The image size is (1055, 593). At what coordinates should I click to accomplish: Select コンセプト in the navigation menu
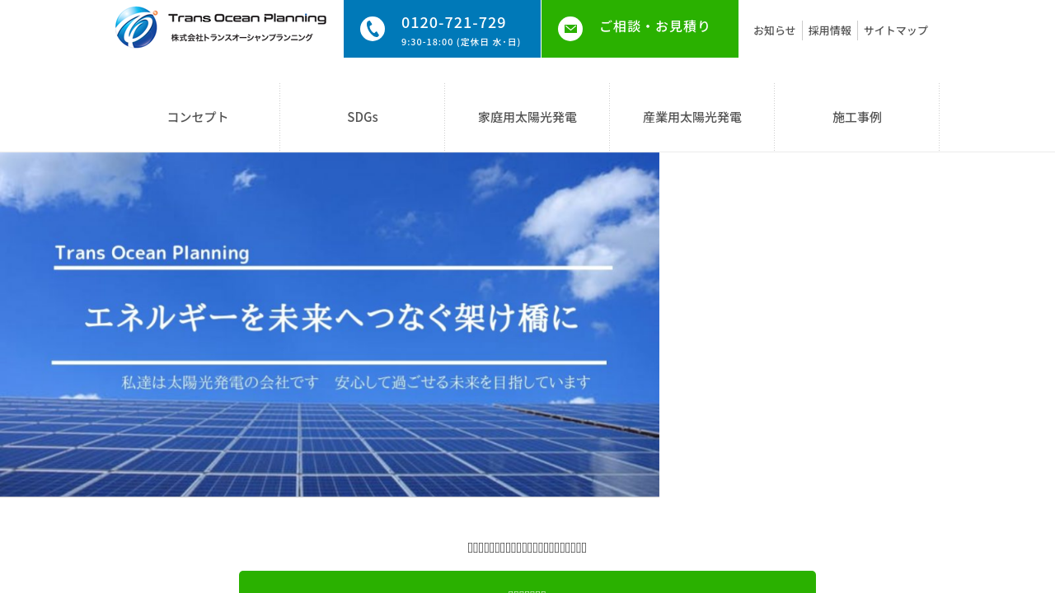198,117
